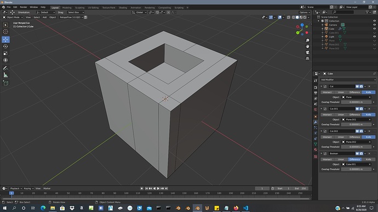Open Windows Start menu
The width and height of the screenshot is (378, 212).
pyautogui.click(x=4, y=208)
